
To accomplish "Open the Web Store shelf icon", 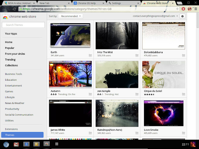I will click(x=47, y=144).
